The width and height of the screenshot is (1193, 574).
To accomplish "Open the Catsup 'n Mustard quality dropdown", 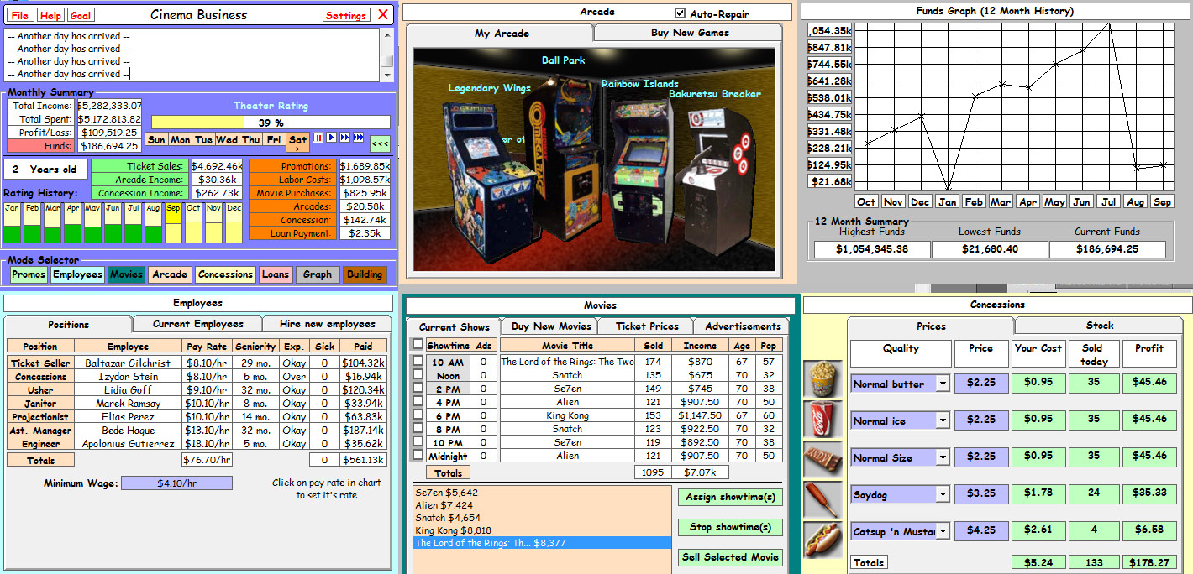I will [943, 531].
